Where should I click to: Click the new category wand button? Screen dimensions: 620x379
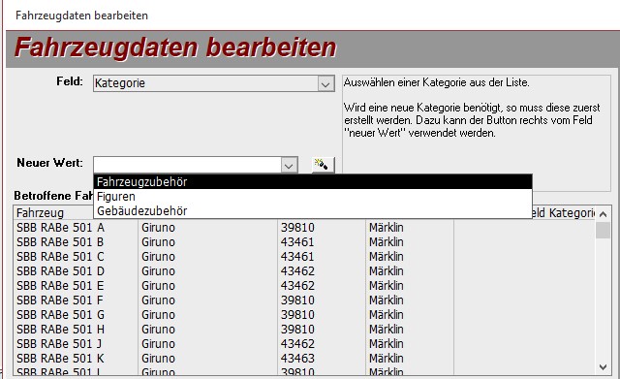click(323, 165)
